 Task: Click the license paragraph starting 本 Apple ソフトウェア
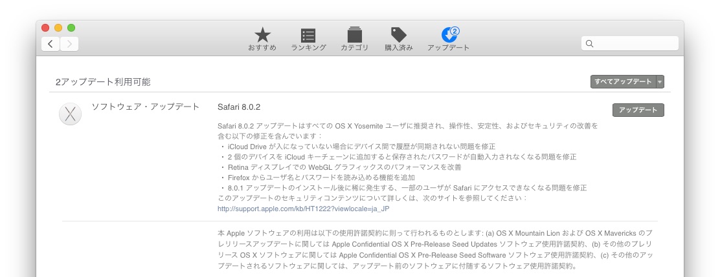tap(435, 249)
